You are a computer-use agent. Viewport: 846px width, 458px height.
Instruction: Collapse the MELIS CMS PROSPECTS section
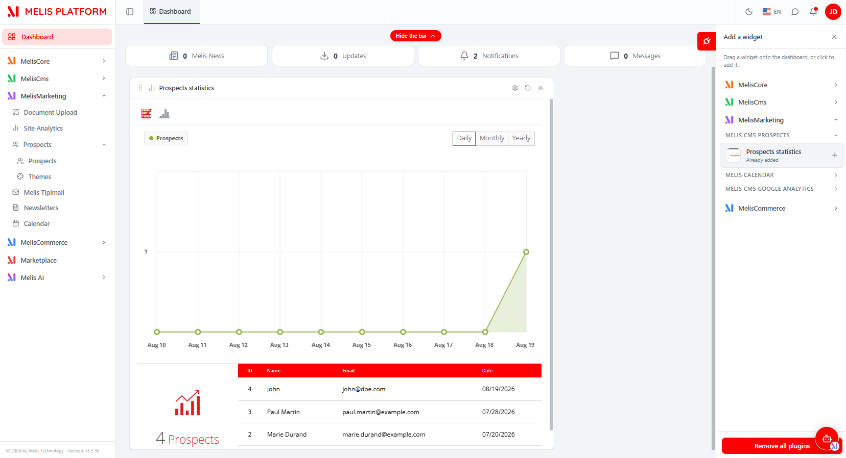(781, 135)
